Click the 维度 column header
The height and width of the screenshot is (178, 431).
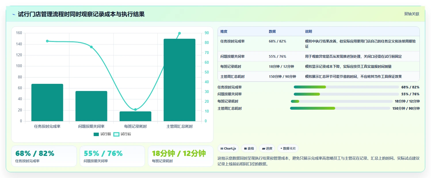pyautogui.click(x=224, y=32)
